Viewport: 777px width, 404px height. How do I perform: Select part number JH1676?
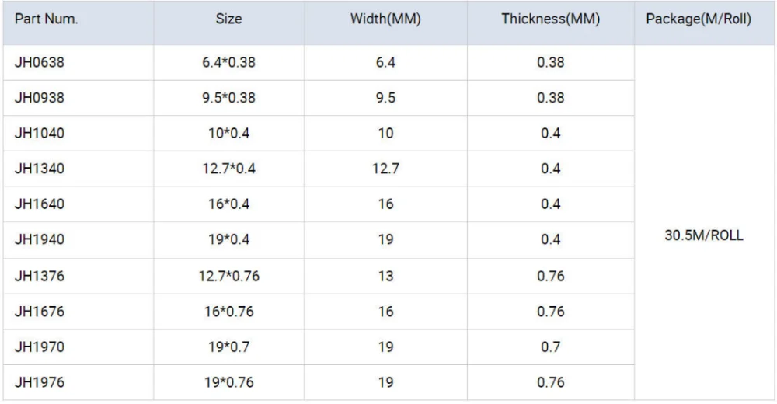point(39,312)
